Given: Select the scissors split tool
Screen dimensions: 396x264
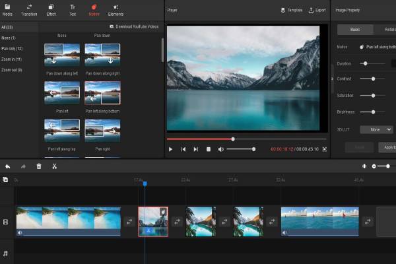Looking at the screenshot, I should point(54,166).
